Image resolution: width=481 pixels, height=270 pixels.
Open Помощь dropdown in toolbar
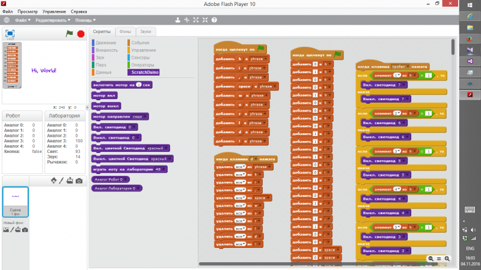click(x=85, y=20)
